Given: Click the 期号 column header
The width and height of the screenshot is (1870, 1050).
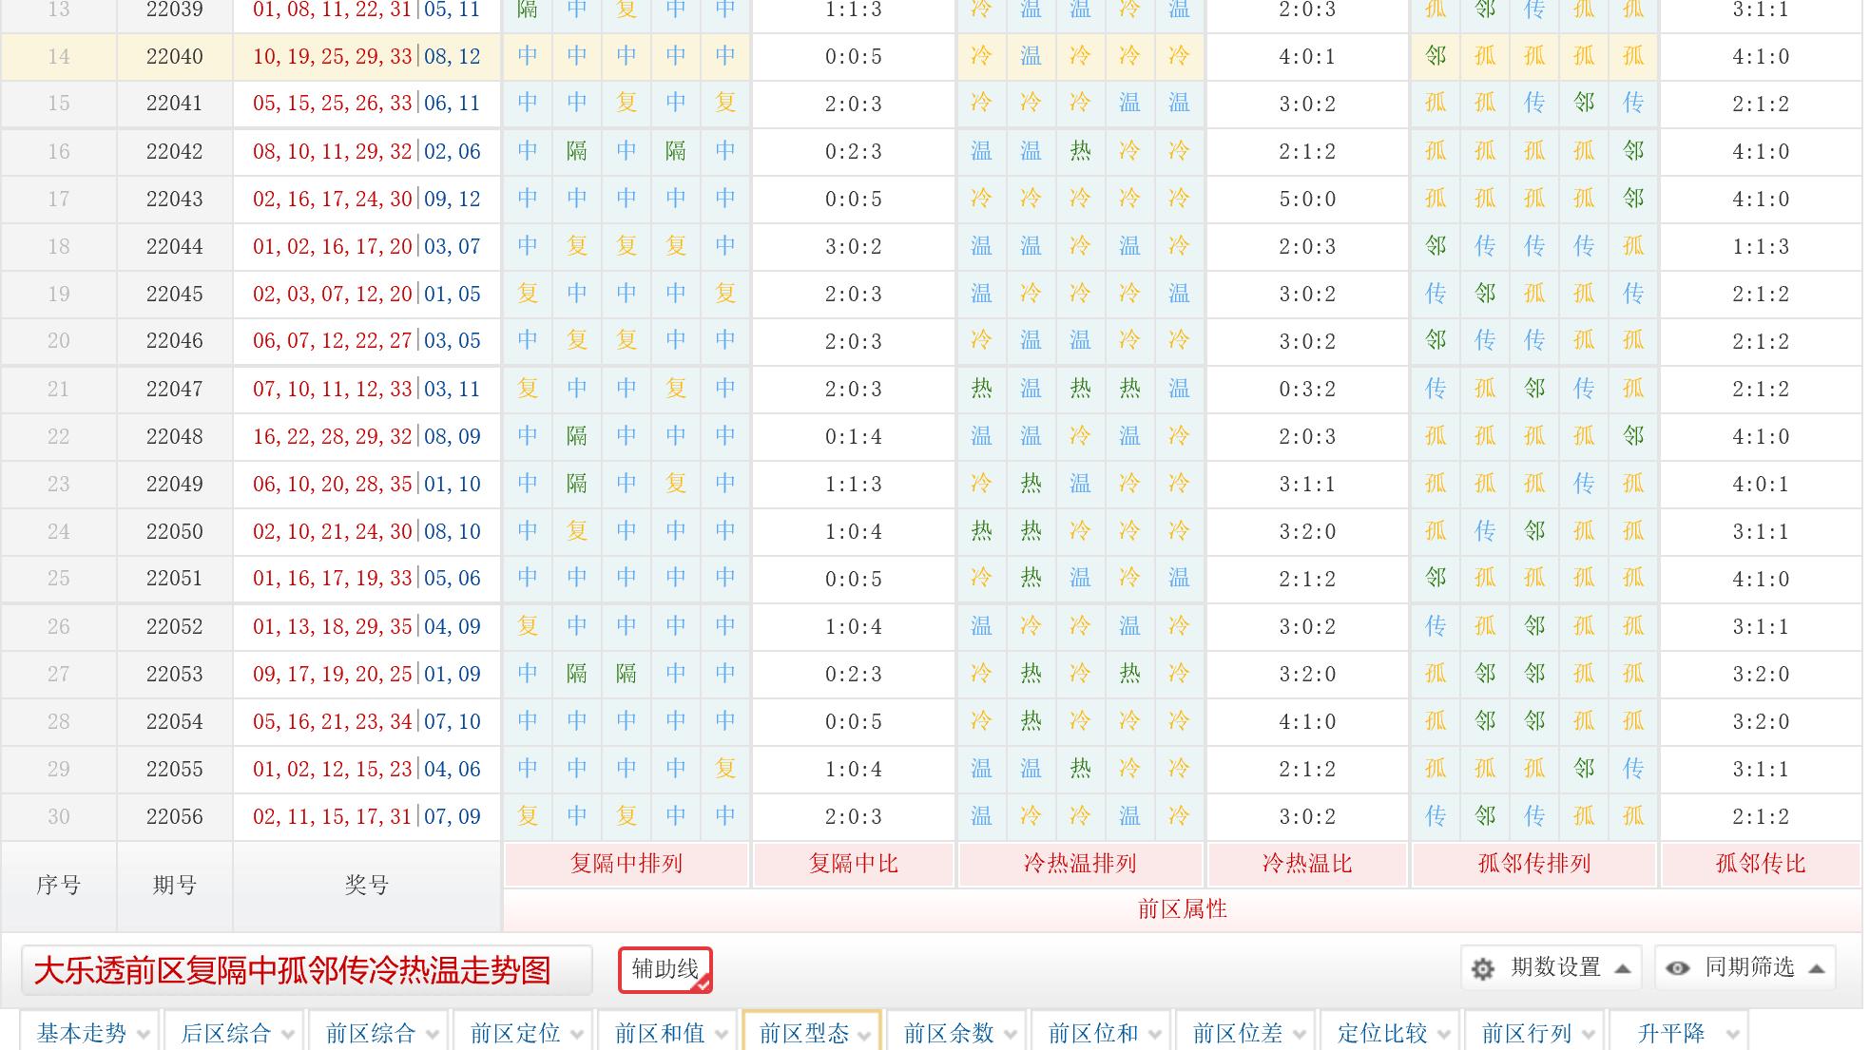Looking at the screenshot, I should [x=175, y=886].
